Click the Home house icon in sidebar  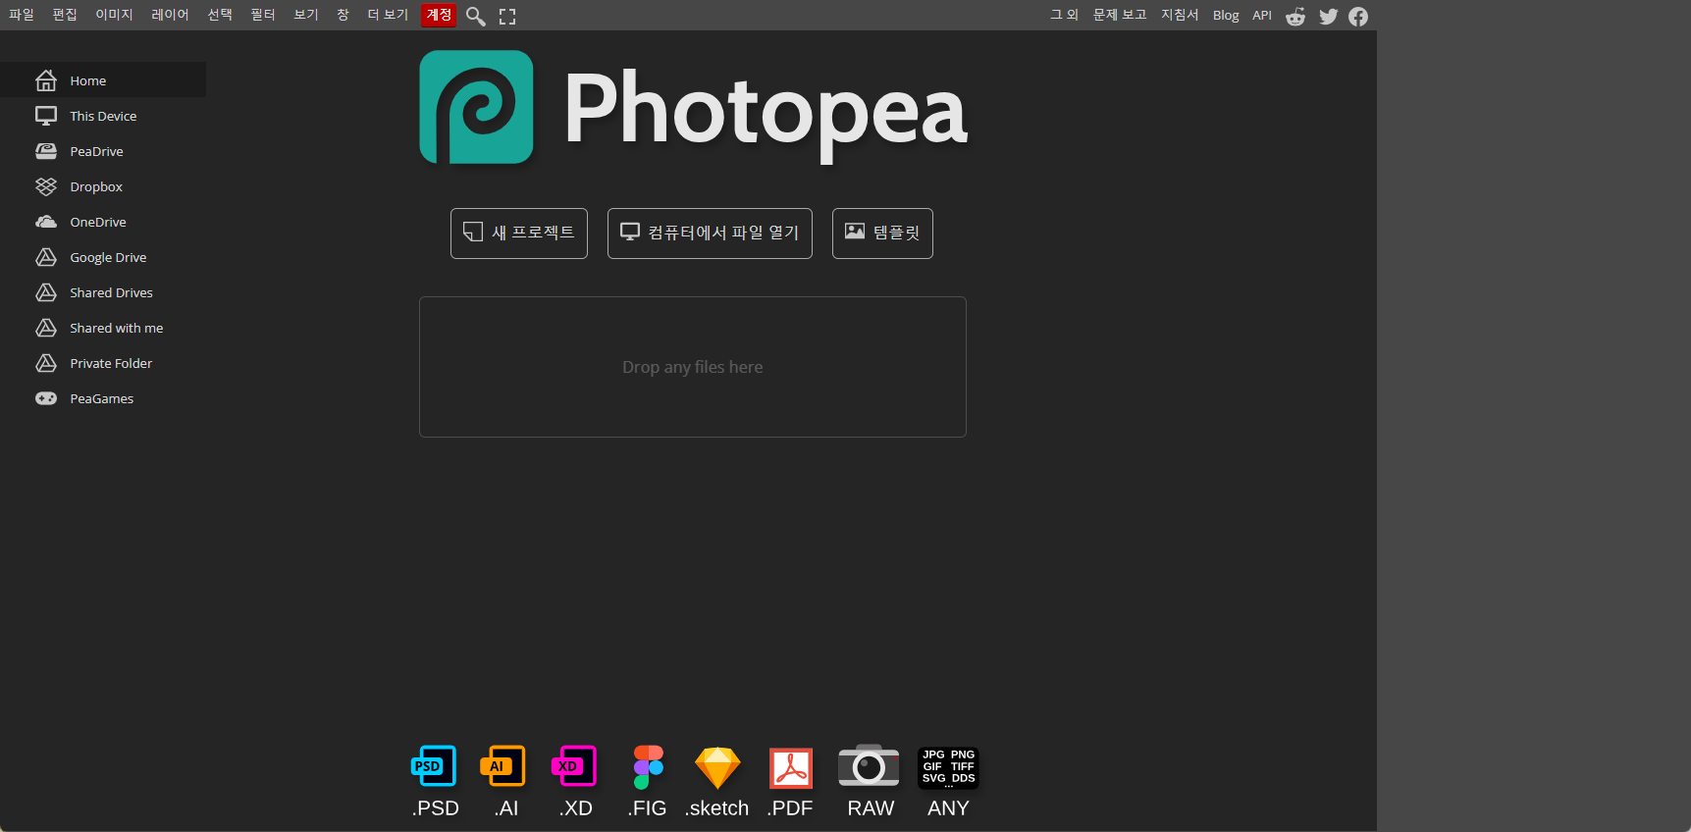click(46, 80)
